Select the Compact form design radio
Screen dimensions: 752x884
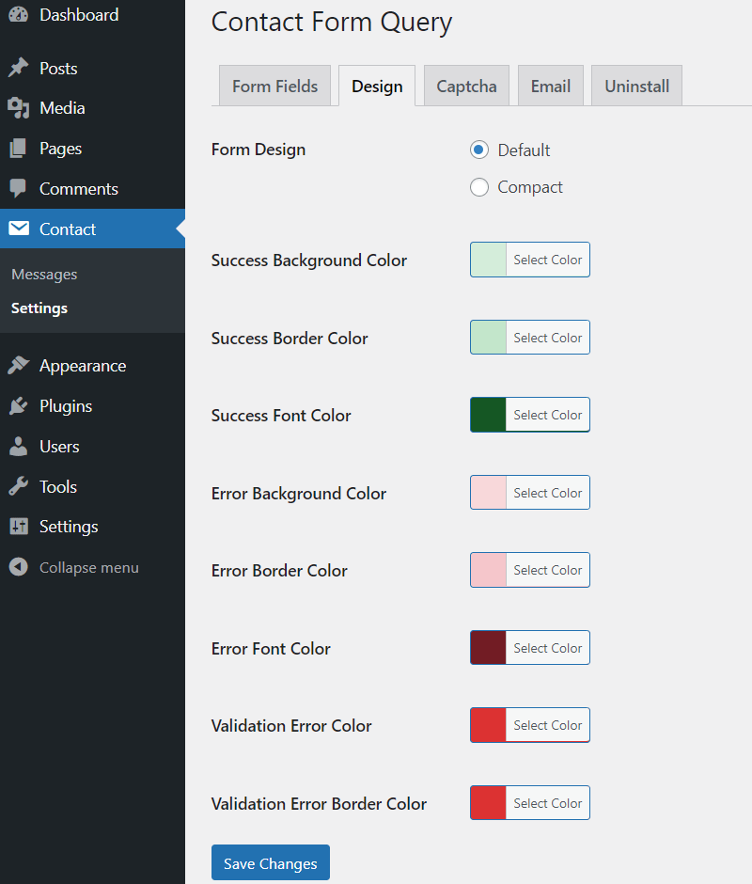(479, 187)
